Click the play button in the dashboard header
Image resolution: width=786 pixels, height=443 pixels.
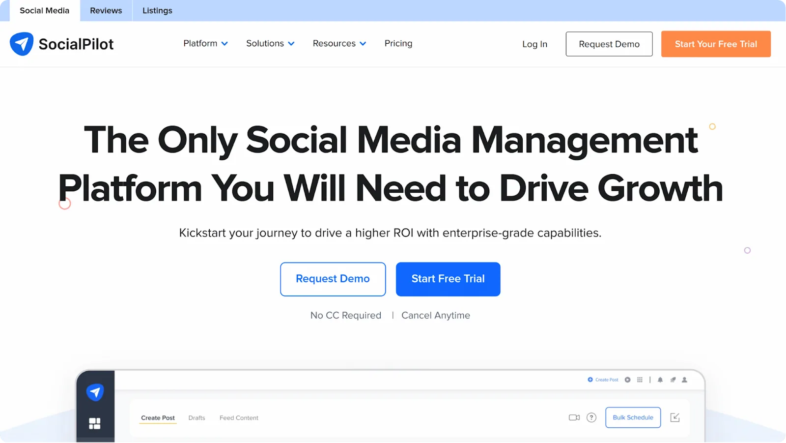(627, 380)
